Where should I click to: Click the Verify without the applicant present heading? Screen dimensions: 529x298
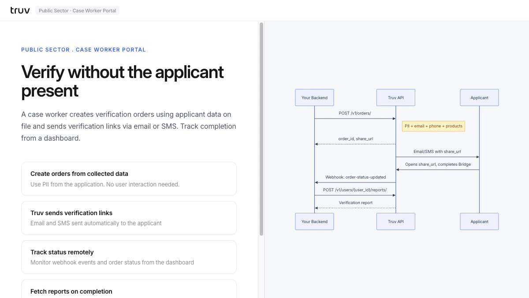[123, 81]
